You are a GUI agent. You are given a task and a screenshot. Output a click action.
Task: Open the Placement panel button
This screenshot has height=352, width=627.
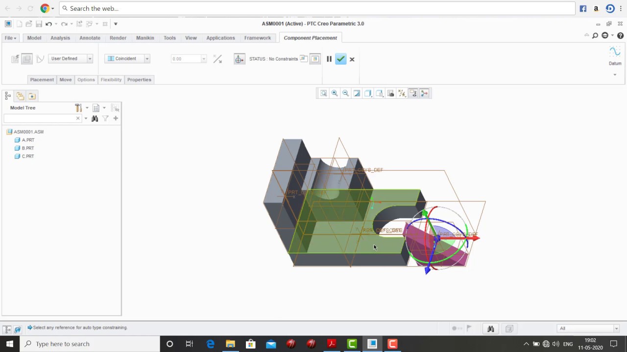coord(42,80)
